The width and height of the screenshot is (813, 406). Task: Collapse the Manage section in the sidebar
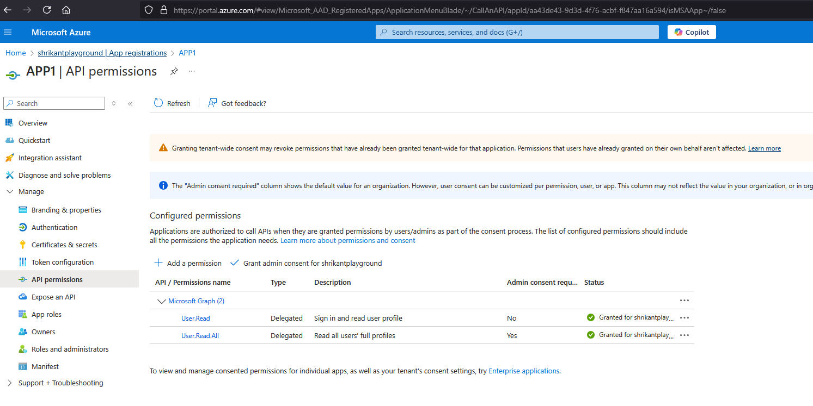pos(9,191)
